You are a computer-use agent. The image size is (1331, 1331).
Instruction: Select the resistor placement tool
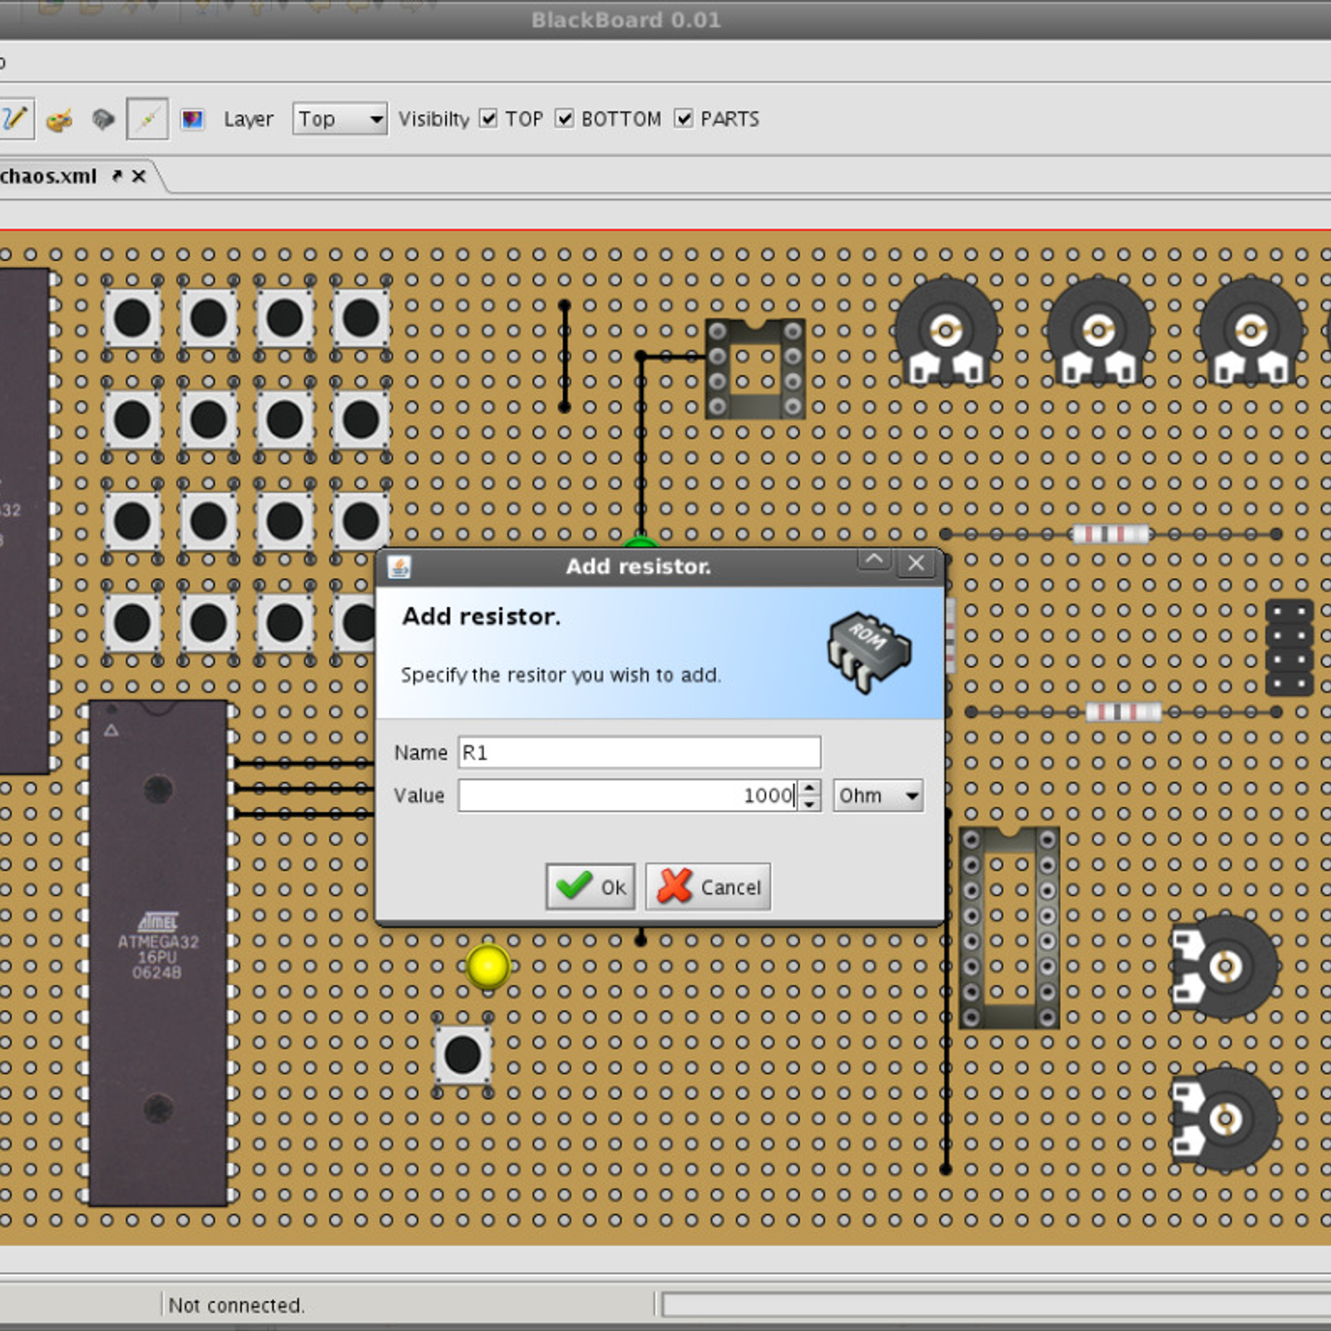pos(147,119)
